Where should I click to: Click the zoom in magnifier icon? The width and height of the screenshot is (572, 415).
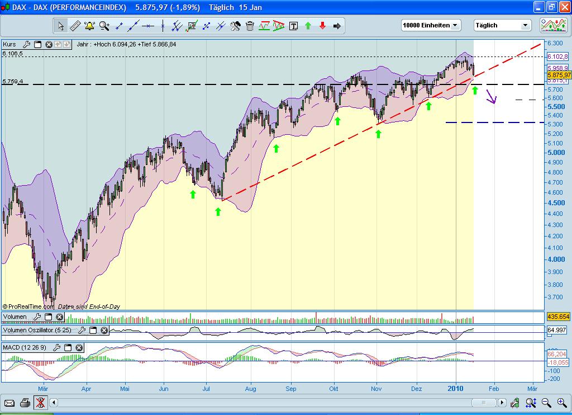[x=562, y=403]
